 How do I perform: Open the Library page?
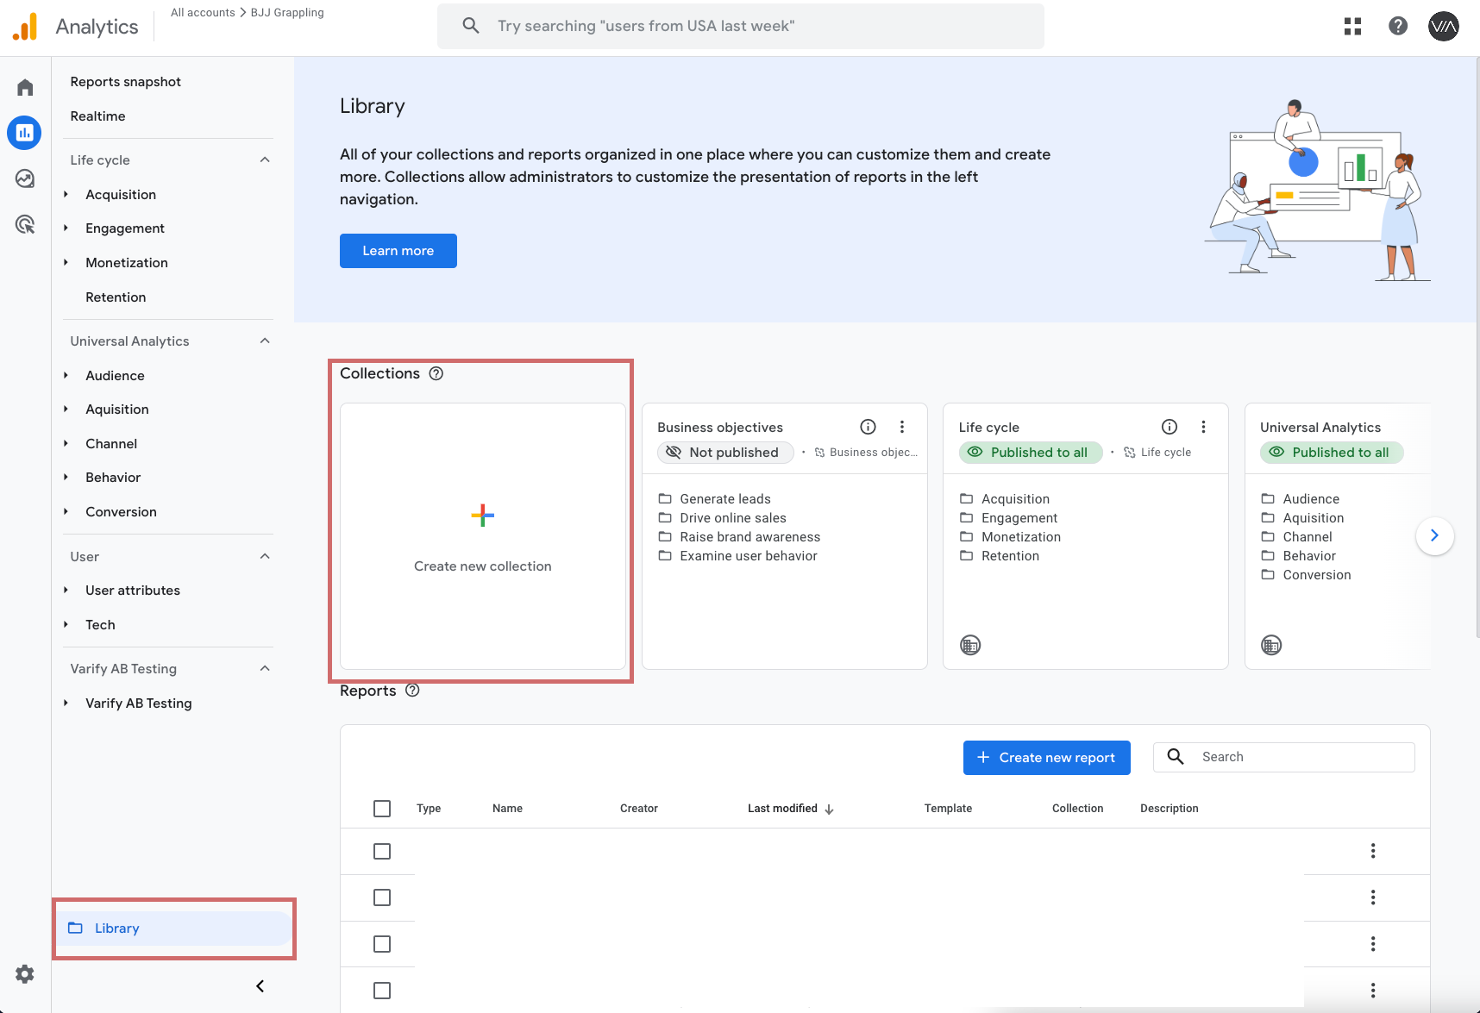click(x=175, y=929)
